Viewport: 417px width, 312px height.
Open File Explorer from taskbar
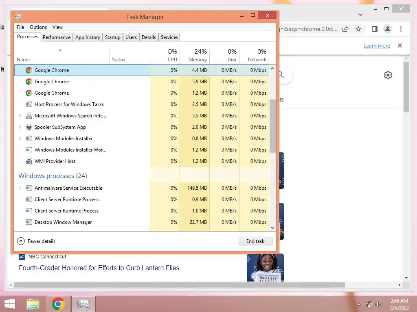click(33, 304)
